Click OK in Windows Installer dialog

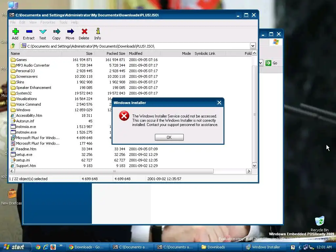click(x=169, y=137)
